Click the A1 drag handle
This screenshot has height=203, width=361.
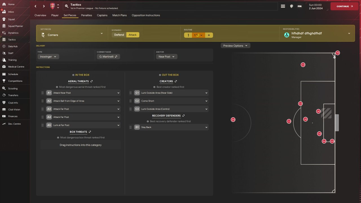pyautogui.click(x=43, y=93)
